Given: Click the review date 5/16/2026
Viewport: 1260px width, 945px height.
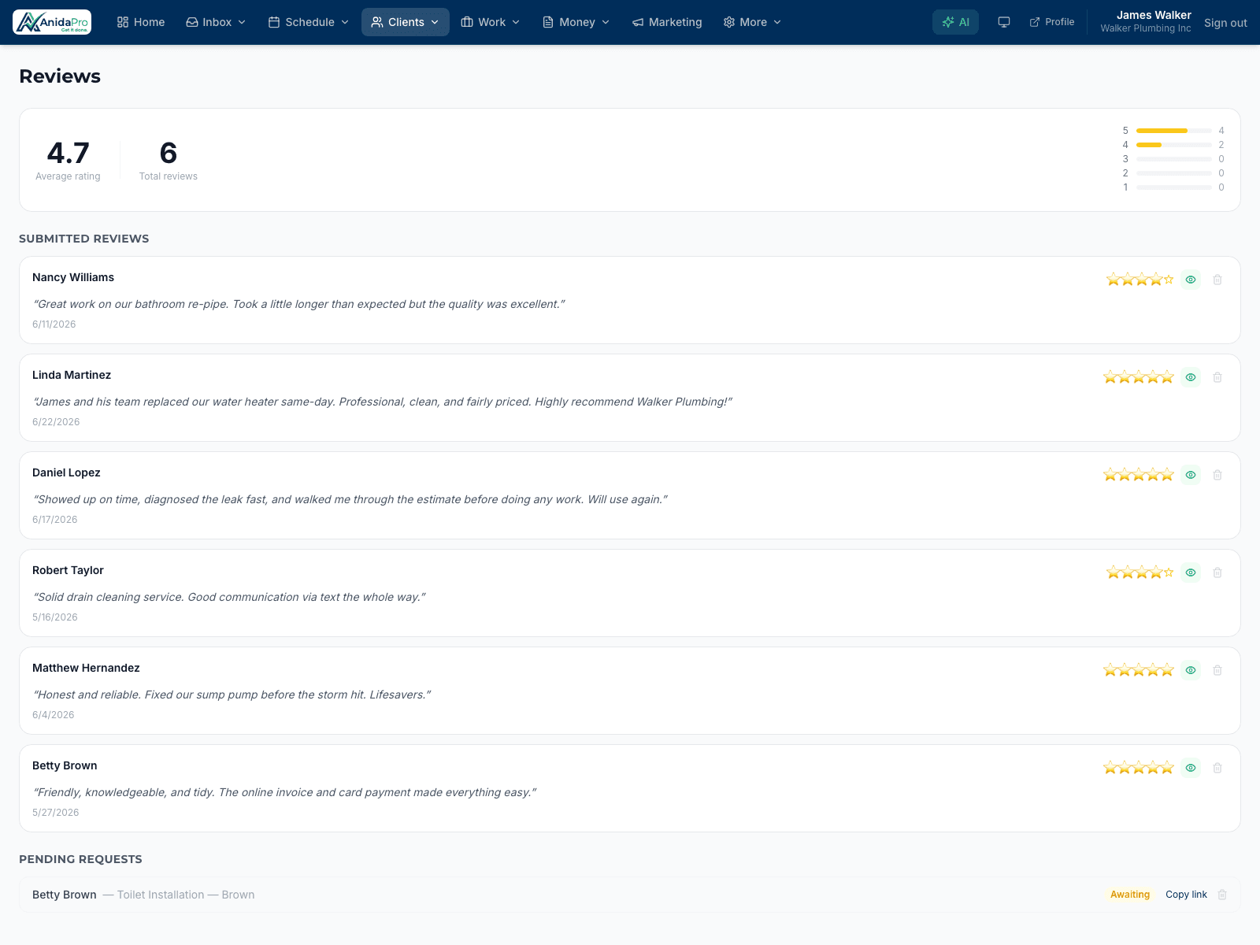Looking at the screenshot, I should (55, 617).
